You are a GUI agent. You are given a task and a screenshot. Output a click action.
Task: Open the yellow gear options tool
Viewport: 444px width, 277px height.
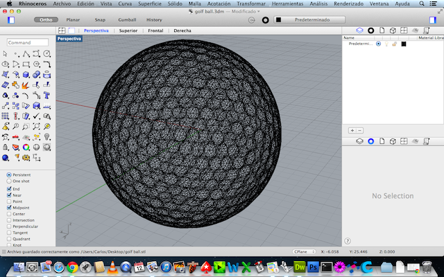coord(26,158)
